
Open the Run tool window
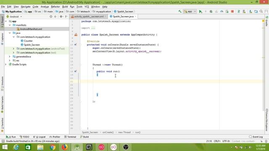pyautogui.click(x=11, y=137)
